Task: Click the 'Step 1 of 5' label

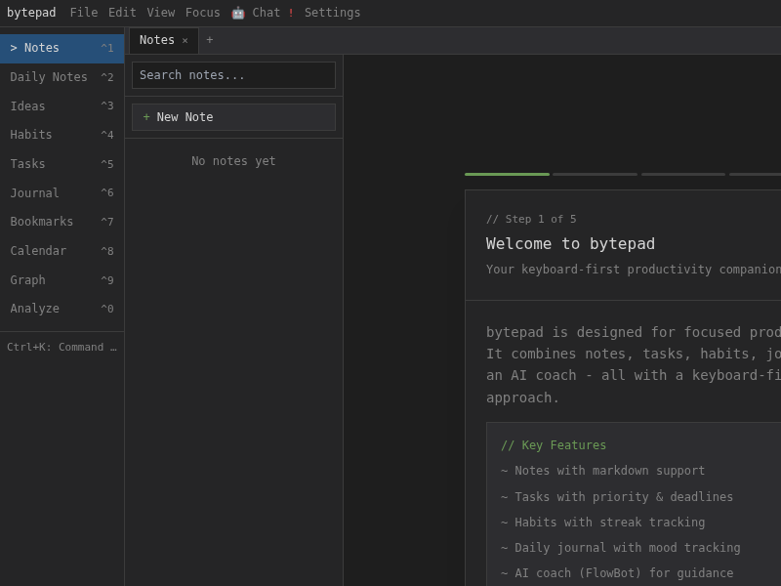Action: coord(531,219)
